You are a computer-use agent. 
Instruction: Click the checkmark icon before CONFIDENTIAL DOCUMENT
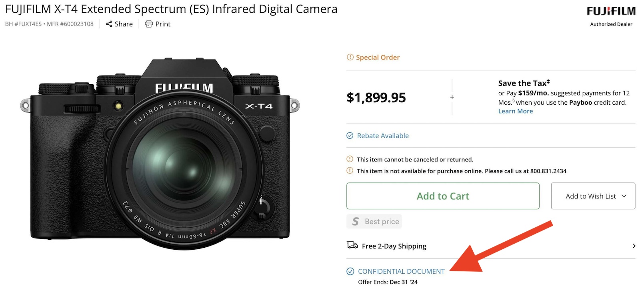[x=350, y=271]
